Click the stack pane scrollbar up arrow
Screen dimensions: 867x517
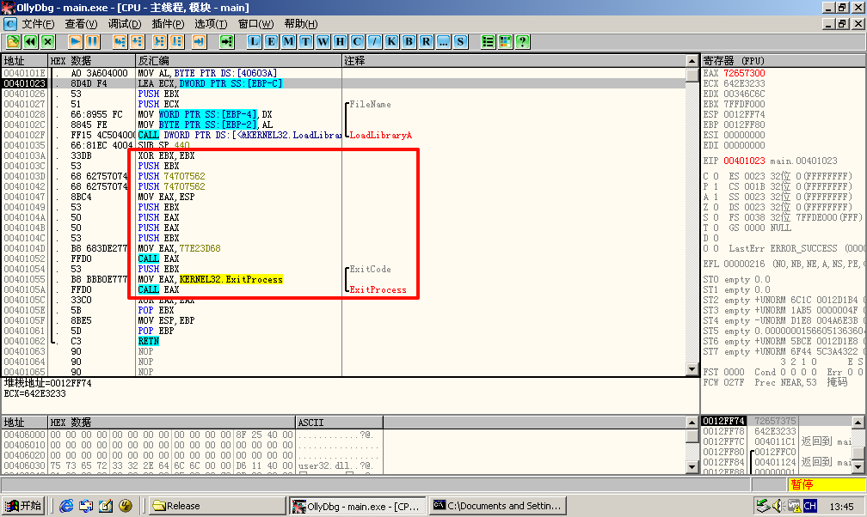pos(858,423)
